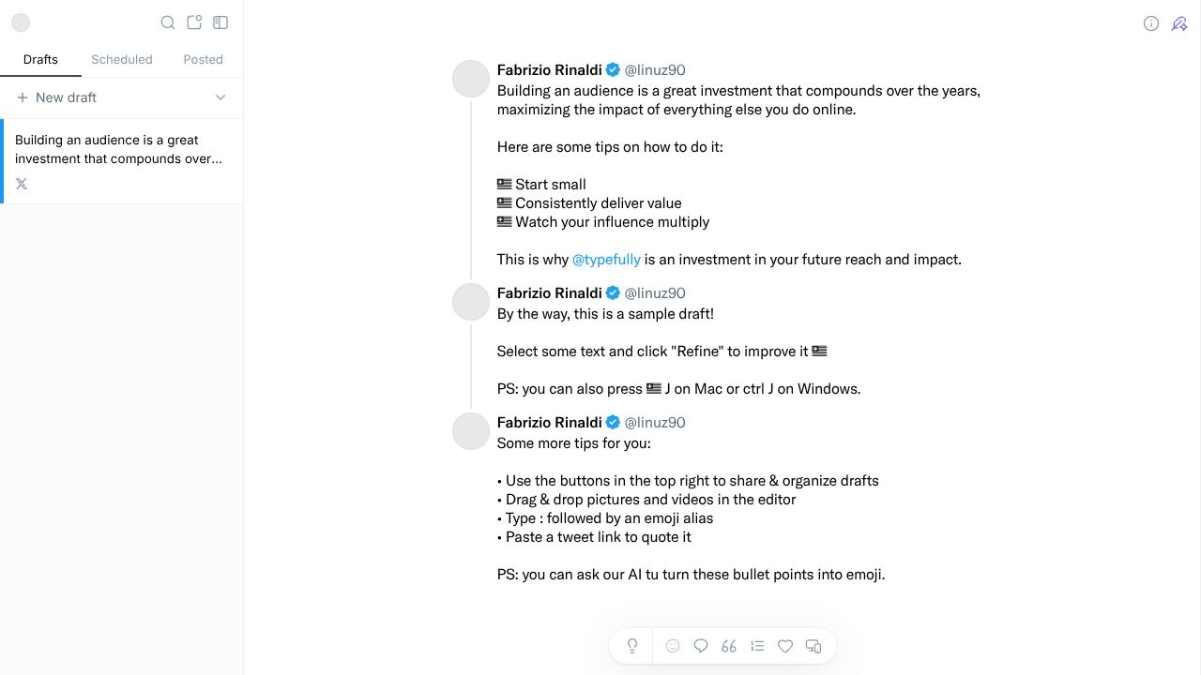Click the heart icon in toolbar
The width and height of the screenshot is (1201, 675).
(x=785, y=646)
